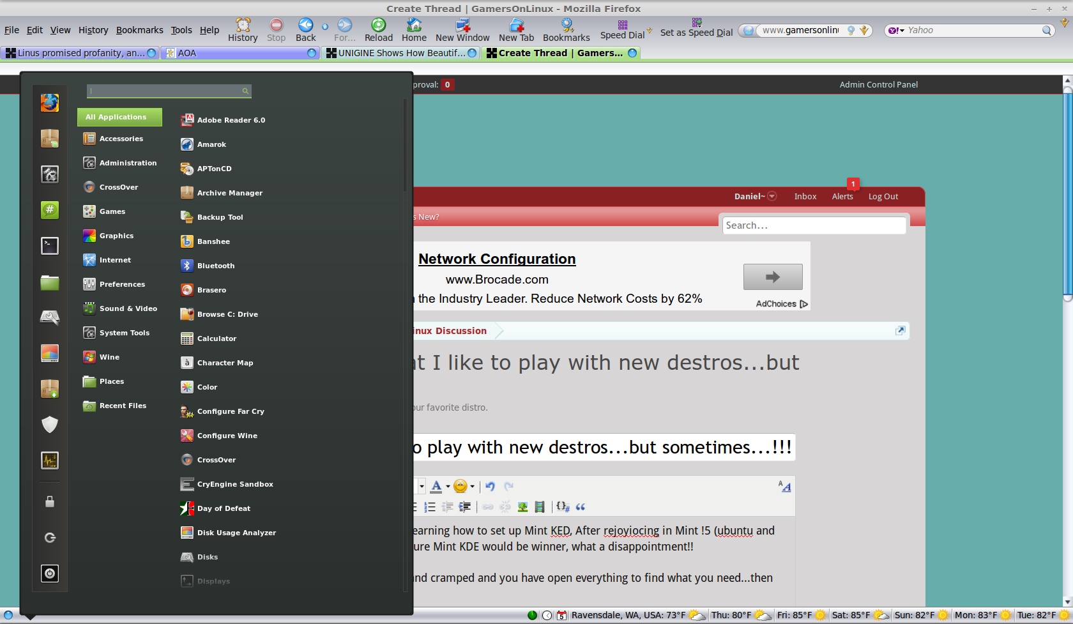The width and height of the screenshot is (1073, 624).
Task: Open the back history dropdown next to Back
Action: pyautogui.click(x=324, y=27)
